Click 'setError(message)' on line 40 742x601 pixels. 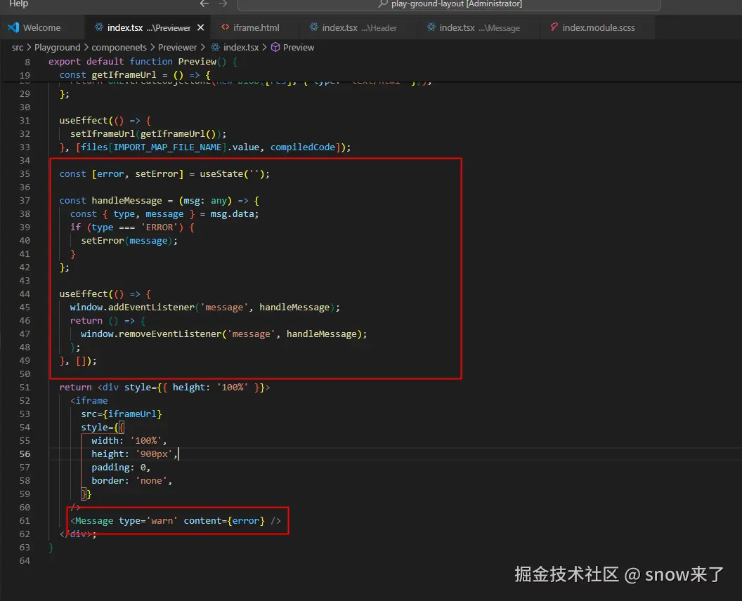pos(126,241)
